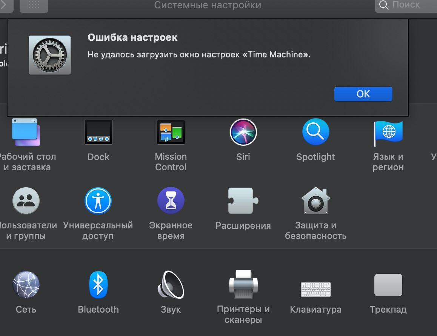Open Mission Control preferences

coord(171,132)
